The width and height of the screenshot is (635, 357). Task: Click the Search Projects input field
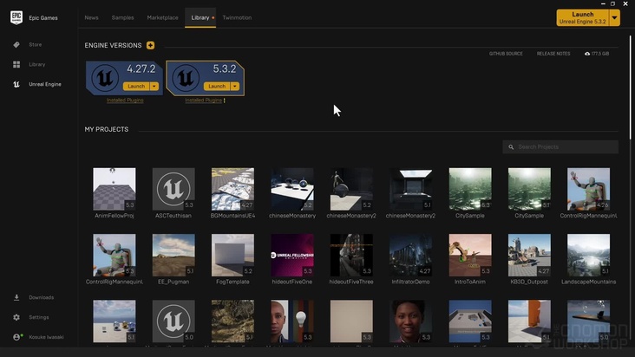560,147
